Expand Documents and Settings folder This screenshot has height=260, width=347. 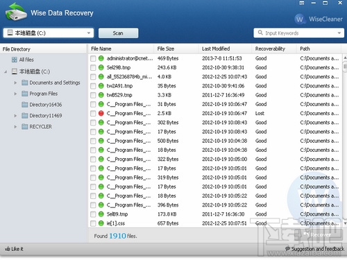15,83
